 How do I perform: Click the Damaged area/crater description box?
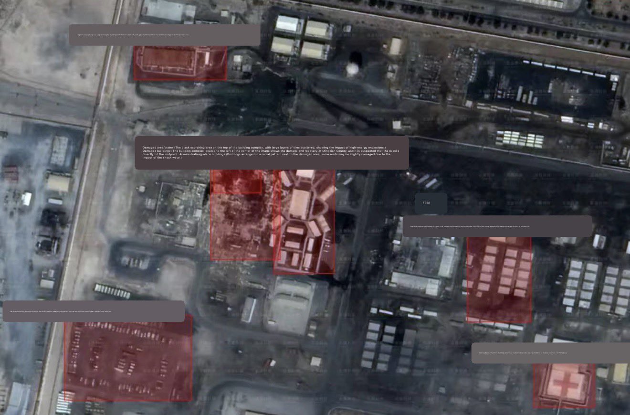[271, 152]
